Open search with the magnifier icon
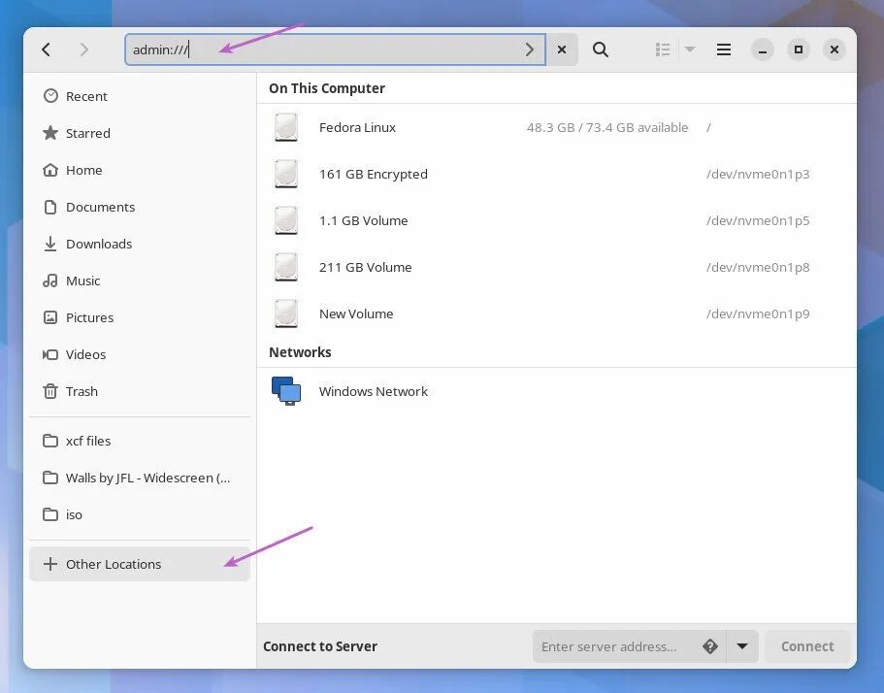The image size is (884, 693). 601,49
